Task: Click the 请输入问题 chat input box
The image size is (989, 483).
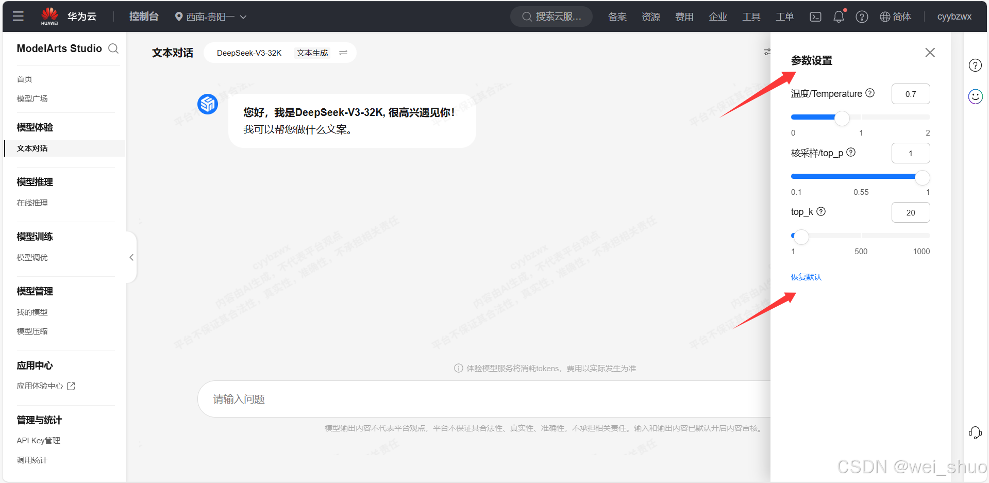Action: [x=483, y=399]
